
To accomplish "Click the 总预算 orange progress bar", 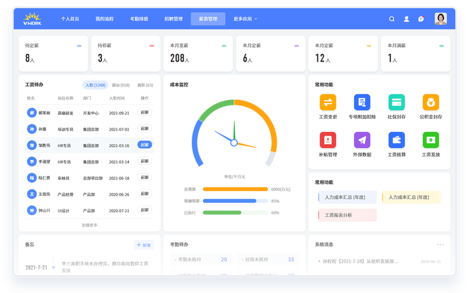I will (x=236, y=189).
